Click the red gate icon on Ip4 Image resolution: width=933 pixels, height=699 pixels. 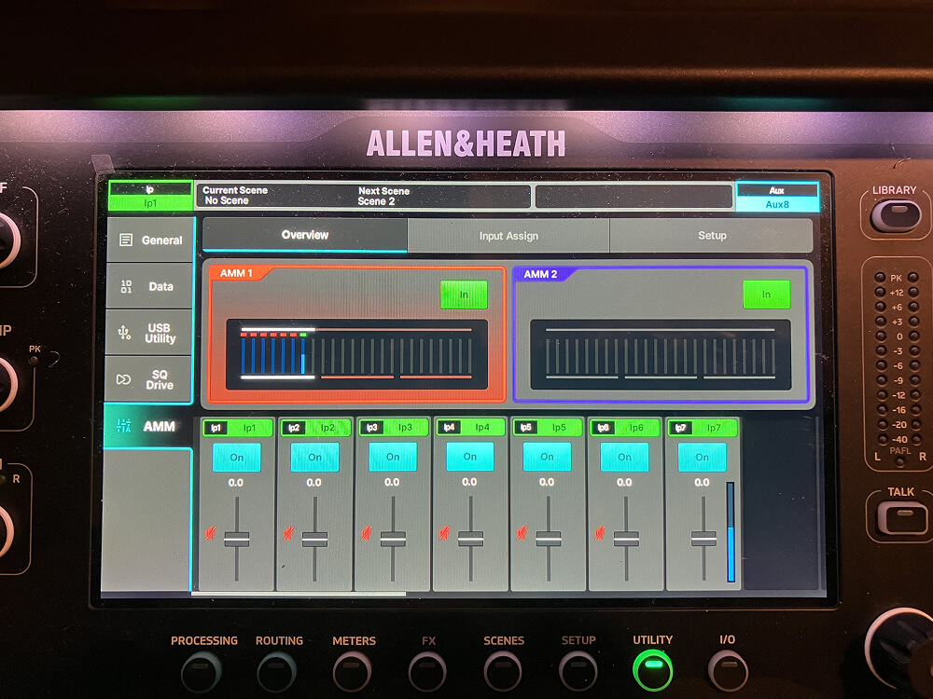pos(444,533)
